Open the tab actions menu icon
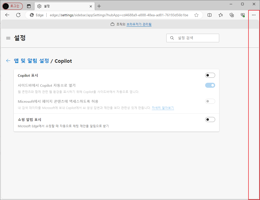Image resolution: width=260 pixels, height=200 pixels. (29, 6)
